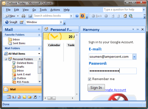This screenshot has height=109, width=148.
Task: Open Folder List via bottom icon
Action: [29, 97]
